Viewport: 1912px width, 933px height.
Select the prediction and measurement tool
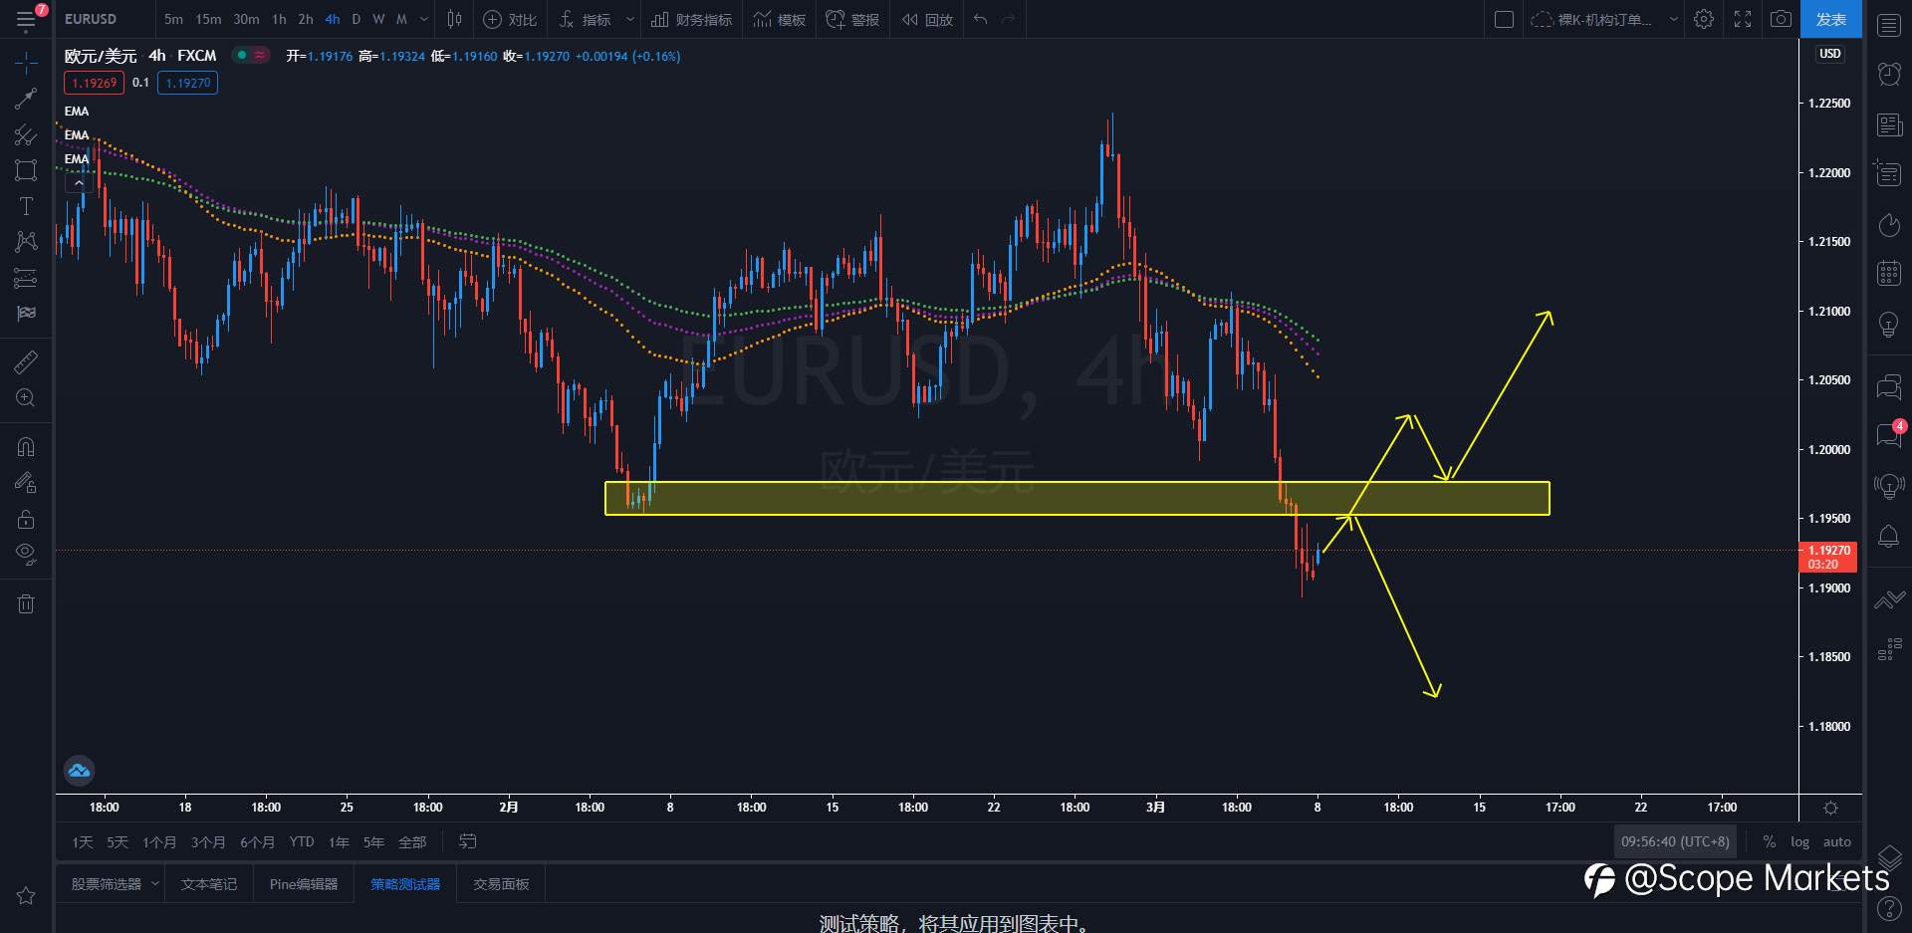(x=26, y=278)
